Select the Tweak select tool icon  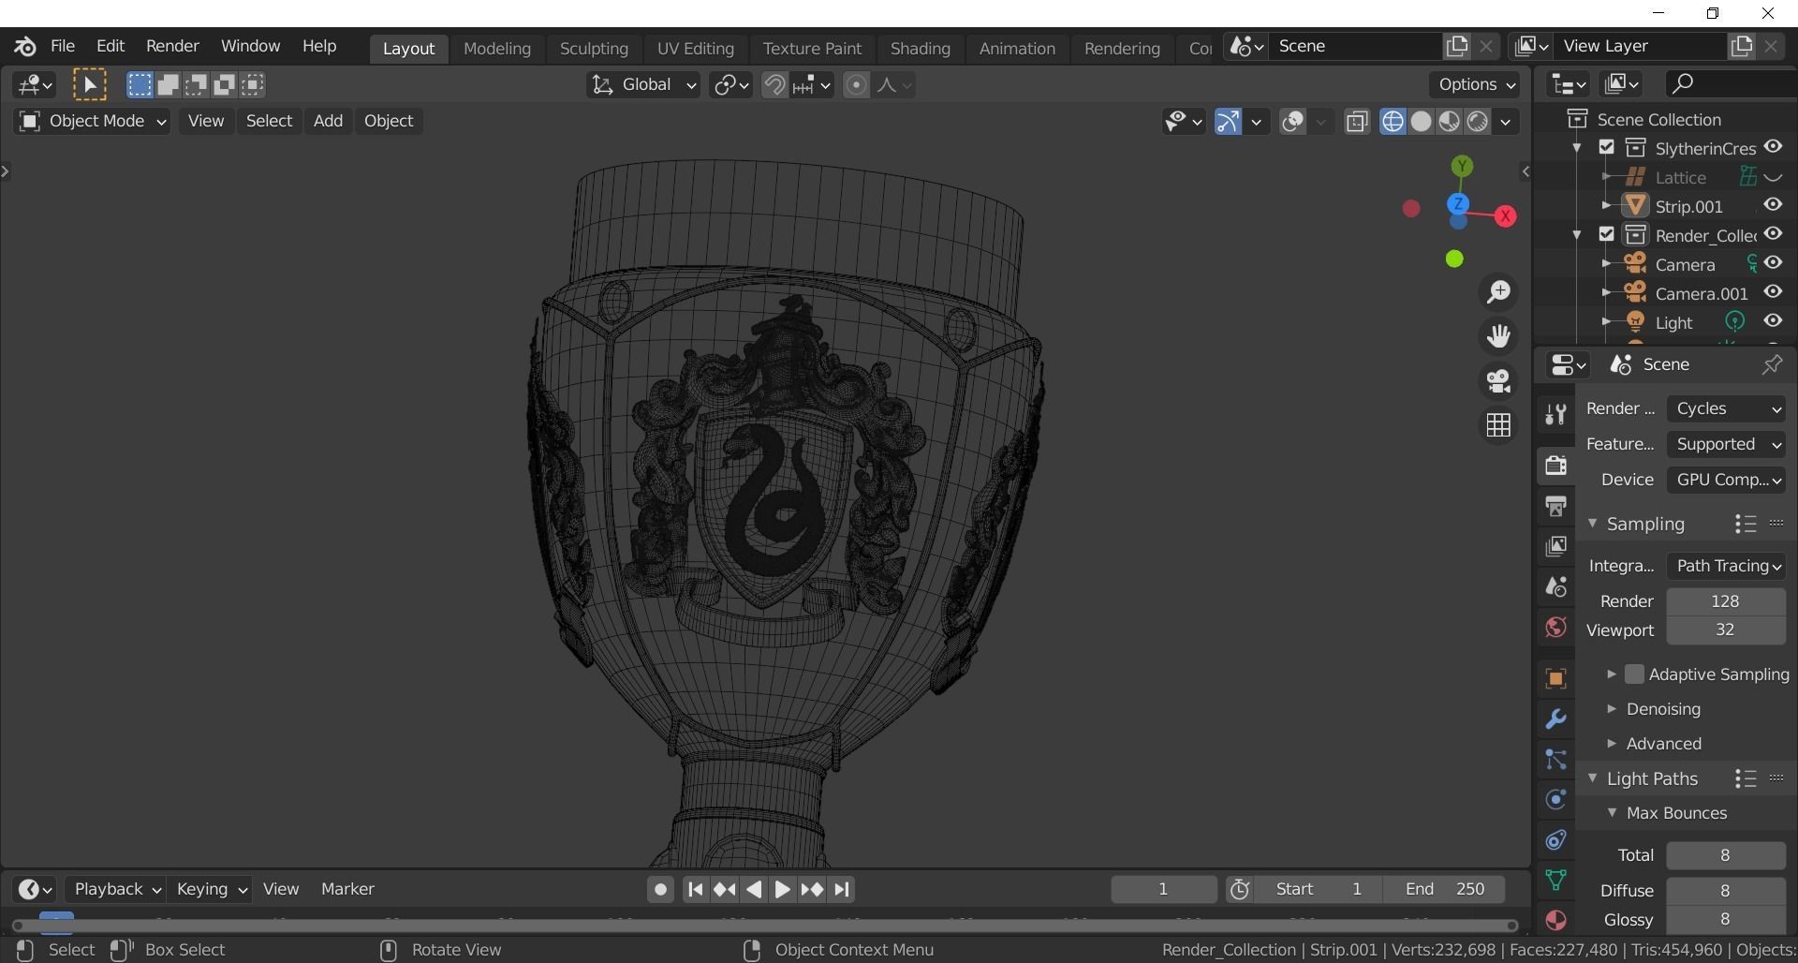90,85
